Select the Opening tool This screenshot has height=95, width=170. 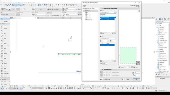pos(5,56)
